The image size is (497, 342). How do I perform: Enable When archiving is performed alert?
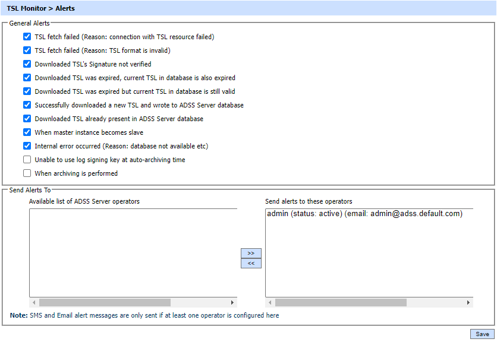pyautogui.click(x=27, y=173)
